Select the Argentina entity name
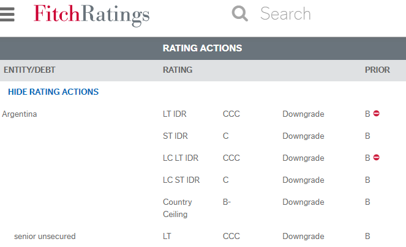 20,114
